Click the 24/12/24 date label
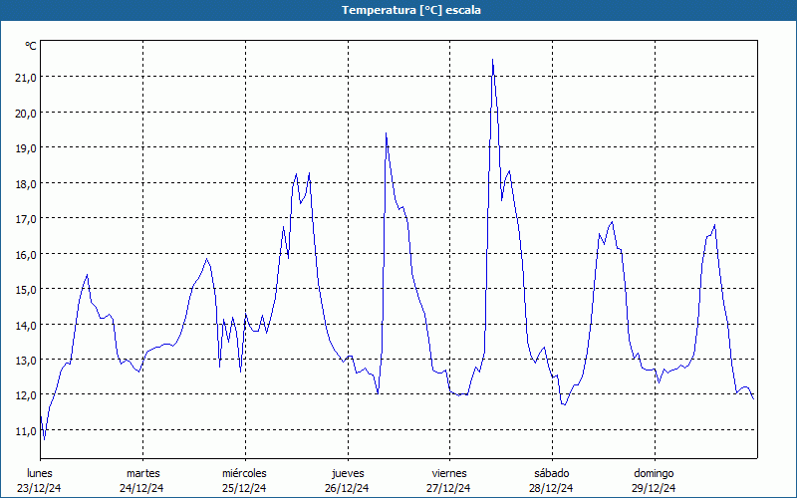 coord(141,488)
